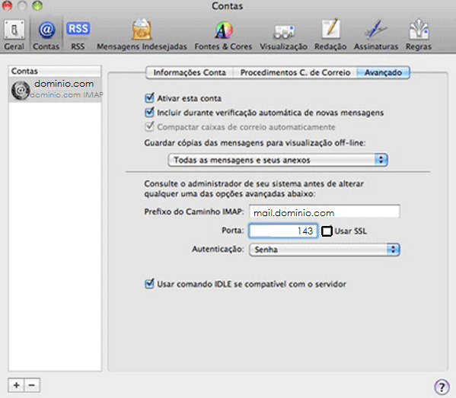The image size is (456, 398).
Task: Toggle Usar comando IDLE checkbox
Action: (149, 283)
